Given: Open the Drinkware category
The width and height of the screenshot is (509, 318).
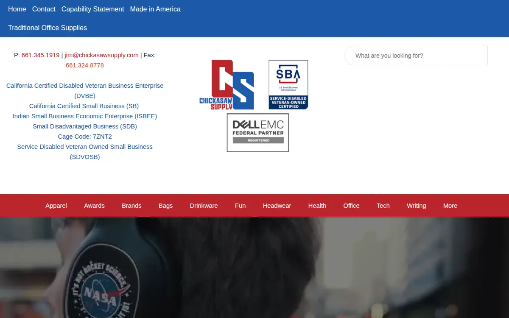Looking at the screenshot, I should (204, 206).
